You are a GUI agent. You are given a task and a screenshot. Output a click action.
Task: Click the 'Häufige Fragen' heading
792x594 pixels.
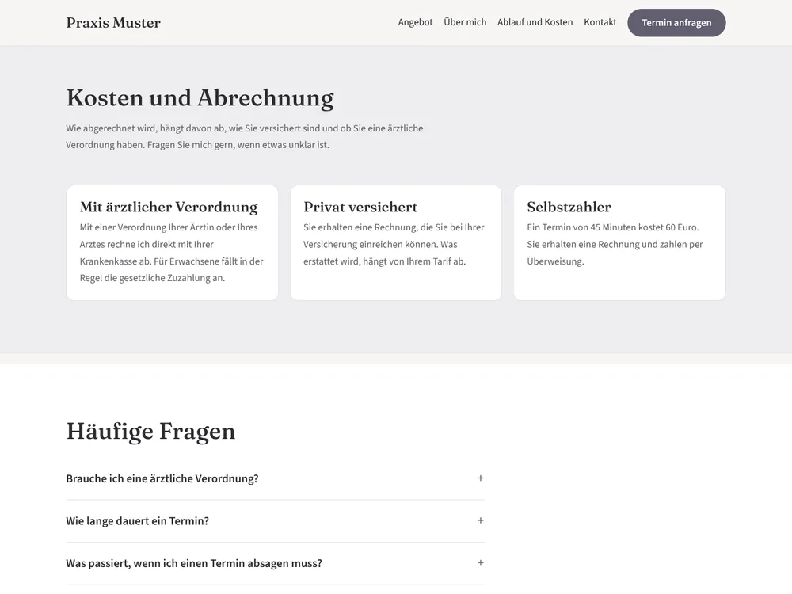pos(150,432)
